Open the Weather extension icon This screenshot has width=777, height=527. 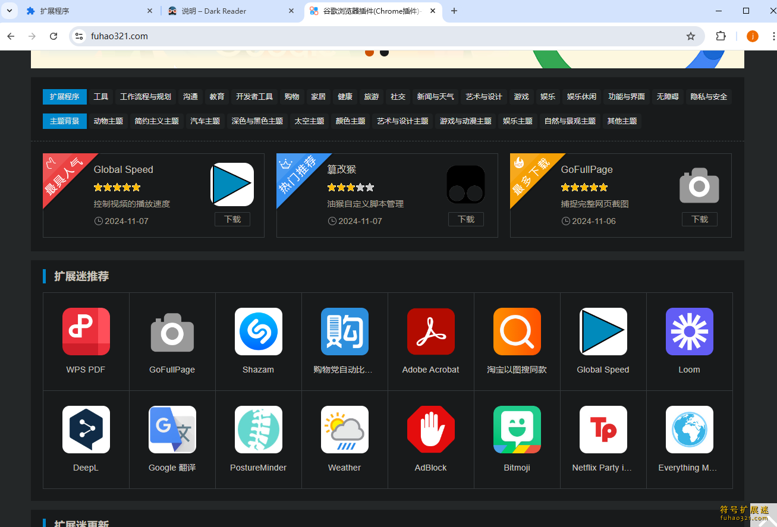coord(345,430)
